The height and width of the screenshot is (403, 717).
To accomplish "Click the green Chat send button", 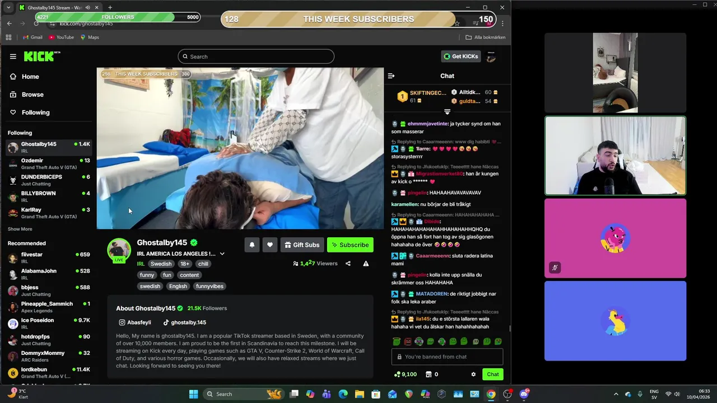I will [x=493, y=374].
